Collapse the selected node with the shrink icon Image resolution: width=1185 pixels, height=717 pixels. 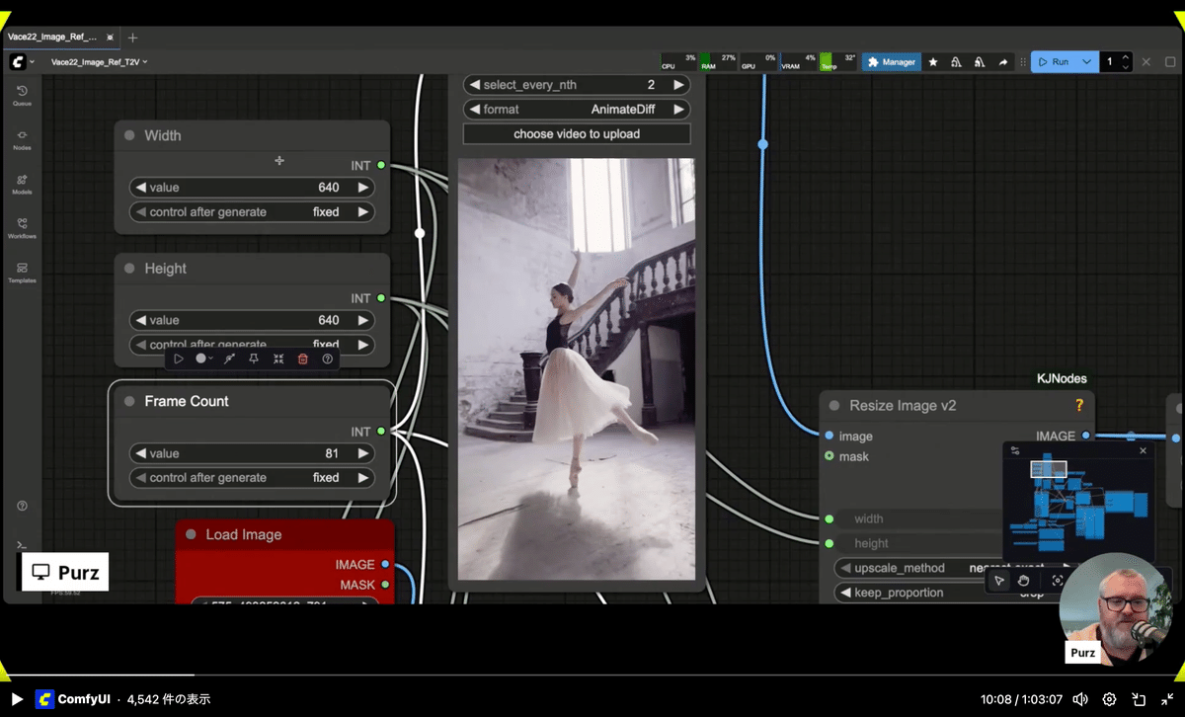[x=278, y=358]
